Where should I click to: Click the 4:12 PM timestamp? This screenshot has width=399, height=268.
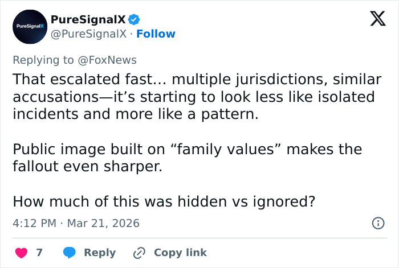(x=34, y=224)
